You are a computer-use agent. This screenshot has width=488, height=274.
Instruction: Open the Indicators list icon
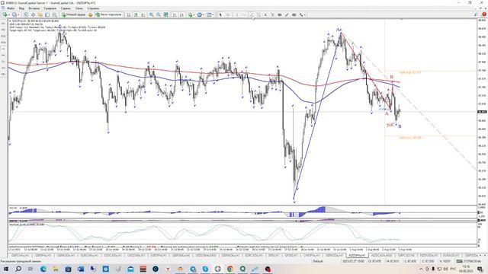[x=190, y=14]
